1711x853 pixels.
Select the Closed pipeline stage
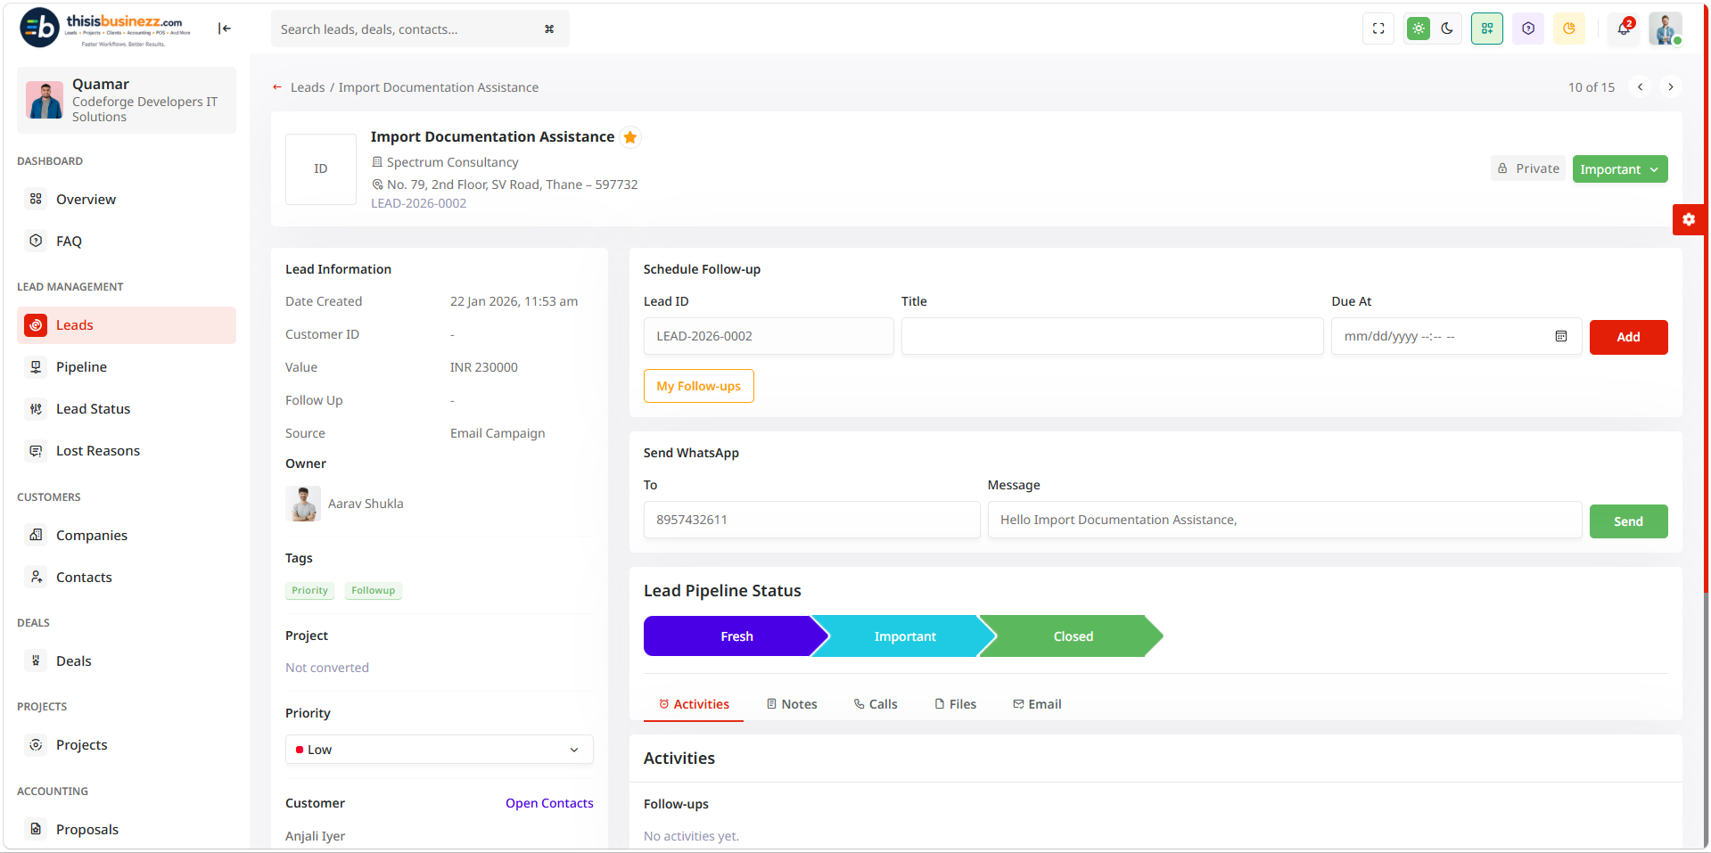1073,636
